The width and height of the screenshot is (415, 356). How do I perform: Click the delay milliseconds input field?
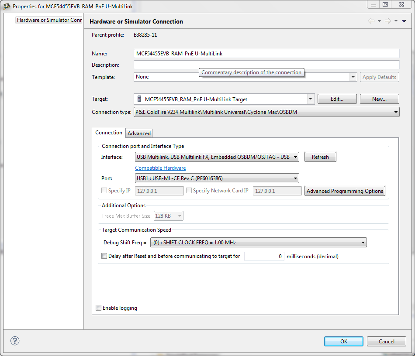(x=264, y=257)
